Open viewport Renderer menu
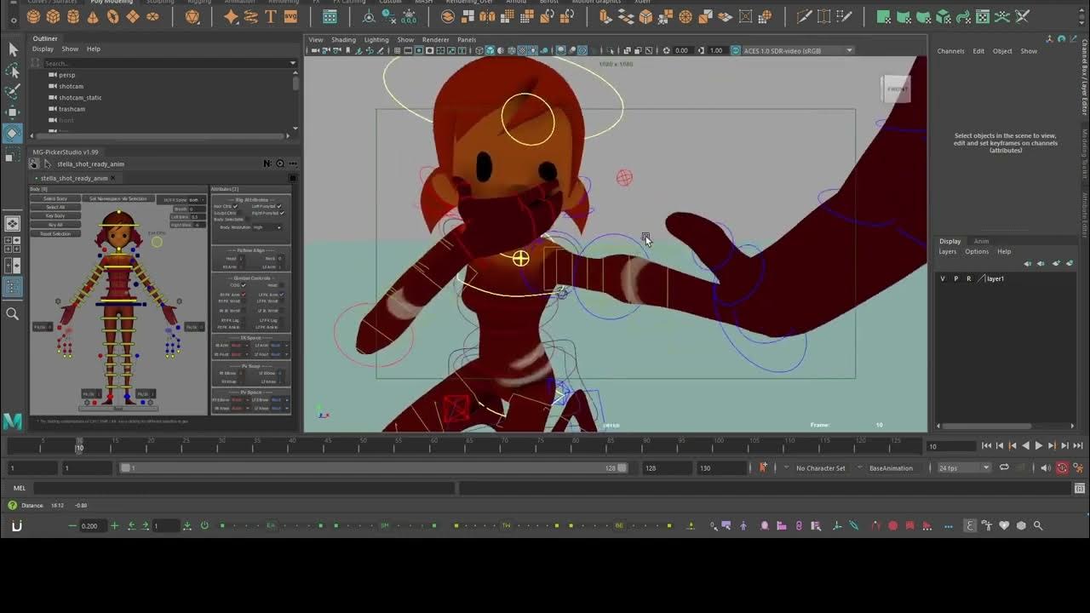The width and height of the screenshot is (1090, 613). pos(435,39)
